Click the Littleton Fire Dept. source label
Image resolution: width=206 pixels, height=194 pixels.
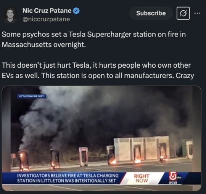(32, 96)
